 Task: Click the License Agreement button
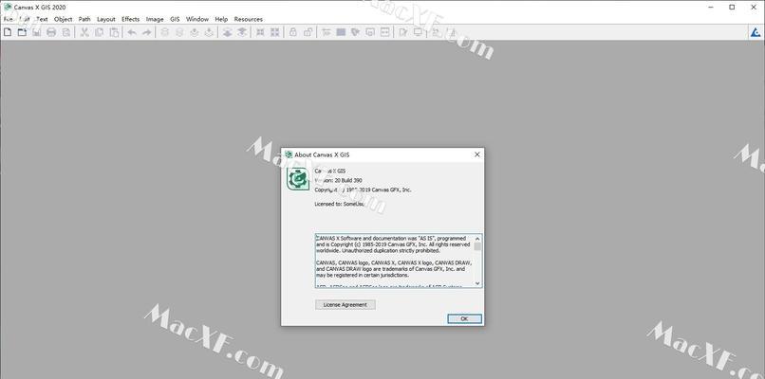pyautogui.click(x=345, y=304)
